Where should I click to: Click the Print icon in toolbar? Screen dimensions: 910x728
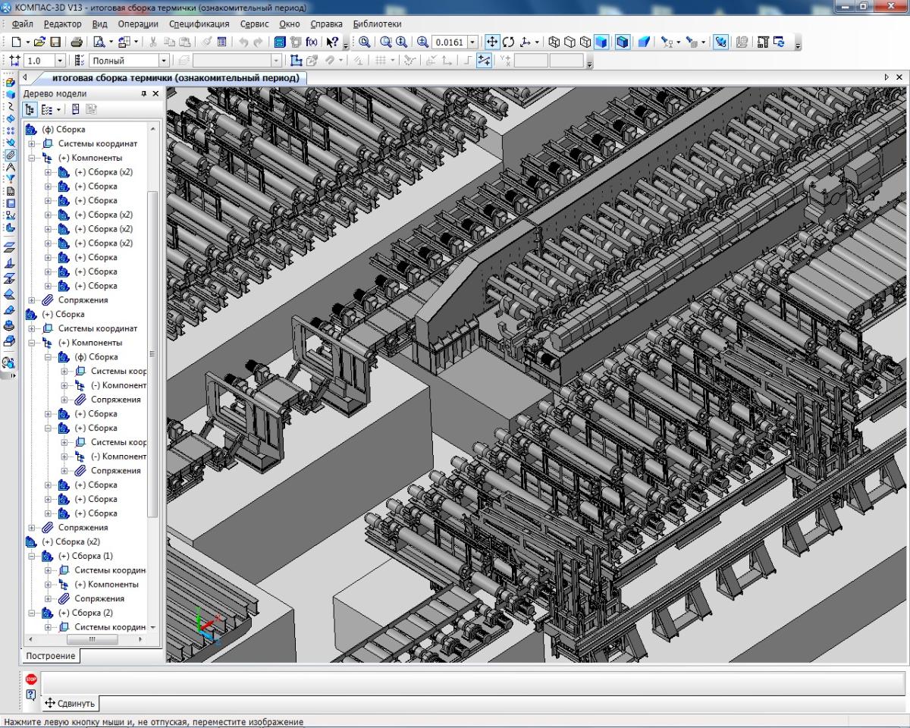(x=77, y=42)
